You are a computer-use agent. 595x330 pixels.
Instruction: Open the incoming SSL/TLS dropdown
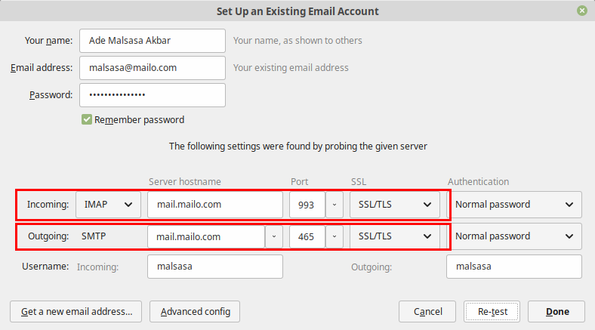click(394, 205)
